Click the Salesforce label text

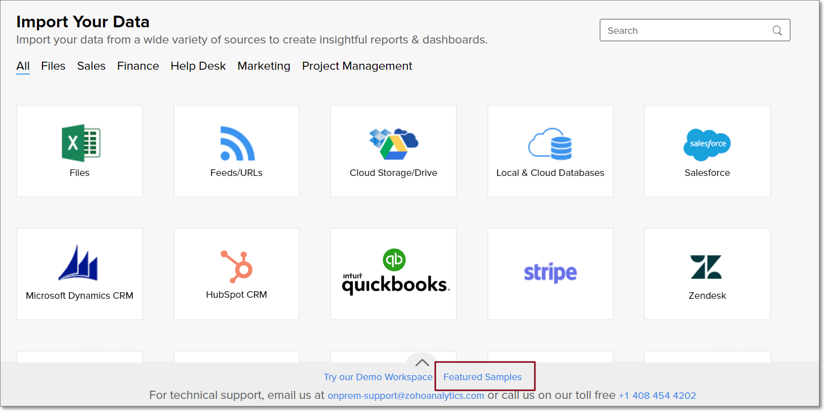(707, 173)
